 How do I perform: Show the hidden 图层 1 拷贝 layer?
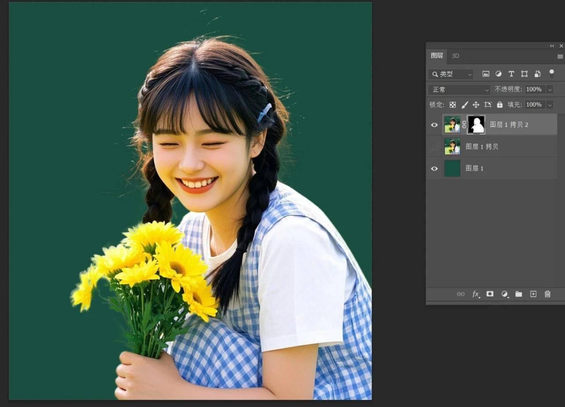click(x=434, y=147)
